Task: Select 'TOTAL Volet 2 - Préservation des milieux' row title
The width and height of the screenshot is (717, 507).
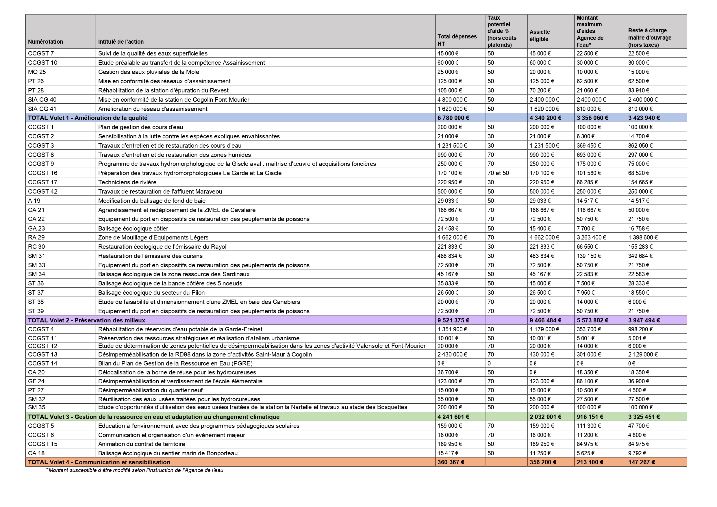Action: coord(86,320)
